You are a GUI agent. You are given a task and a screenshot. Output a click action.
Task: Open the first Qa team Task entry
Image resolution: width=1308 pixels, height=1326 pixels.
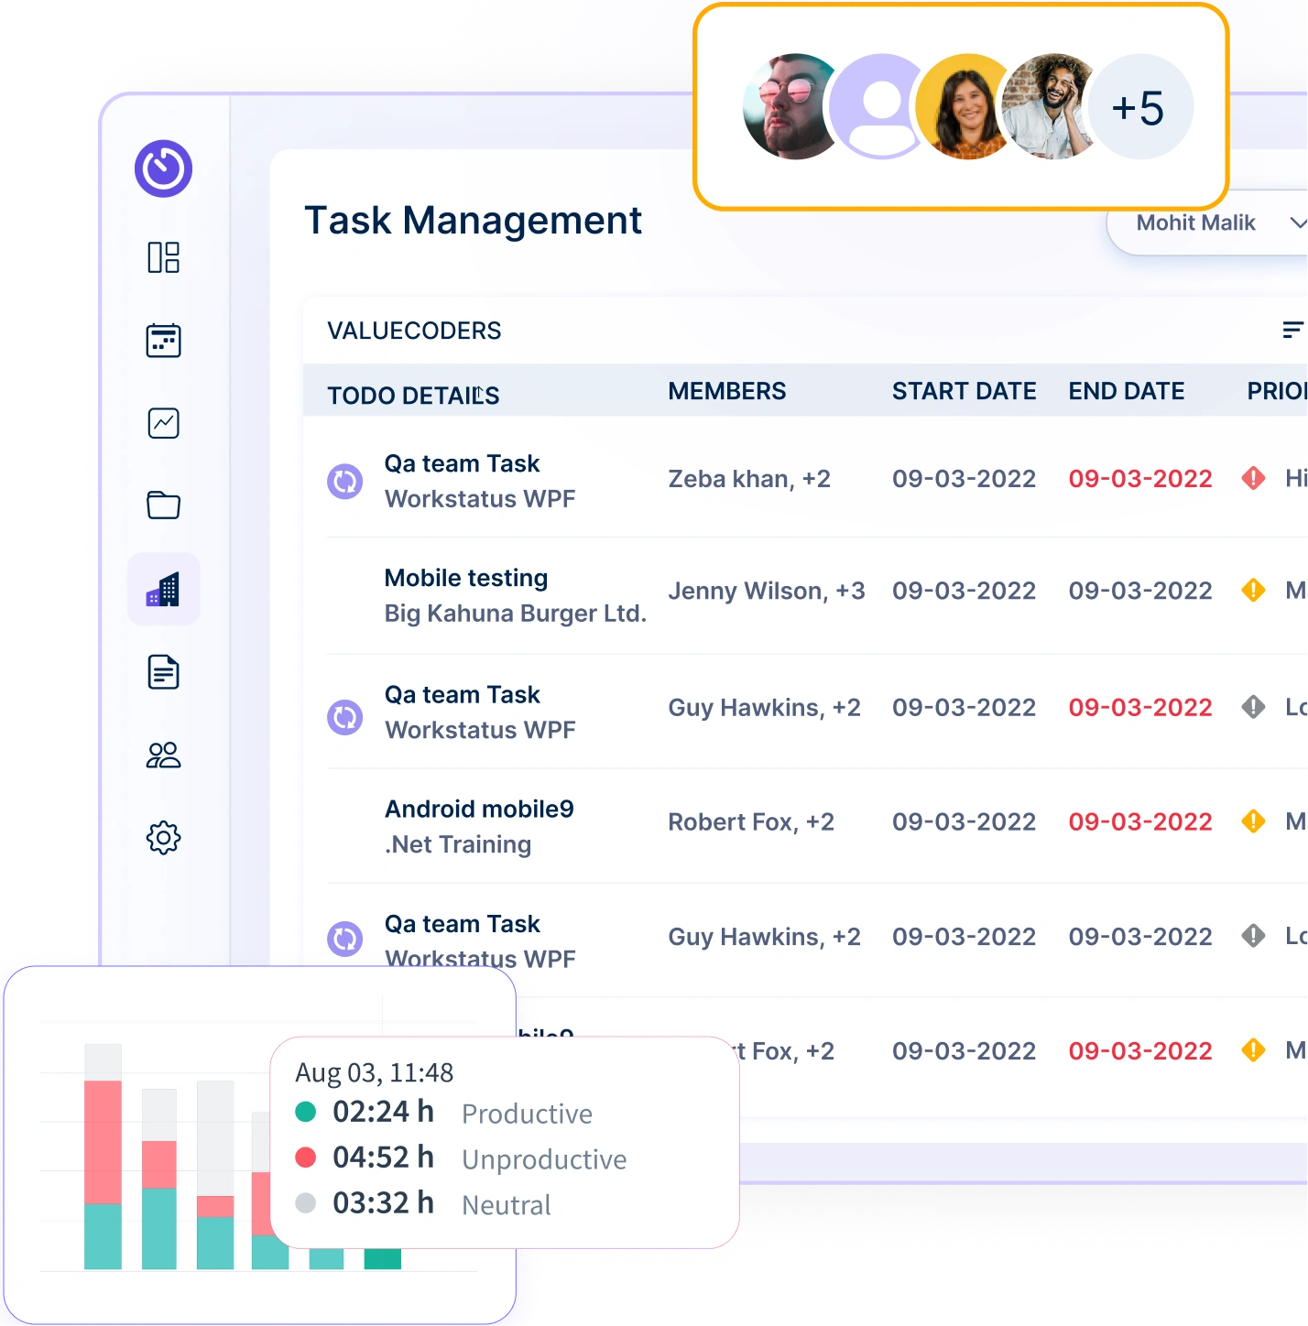pyautogui.click(x=462, y=464)
